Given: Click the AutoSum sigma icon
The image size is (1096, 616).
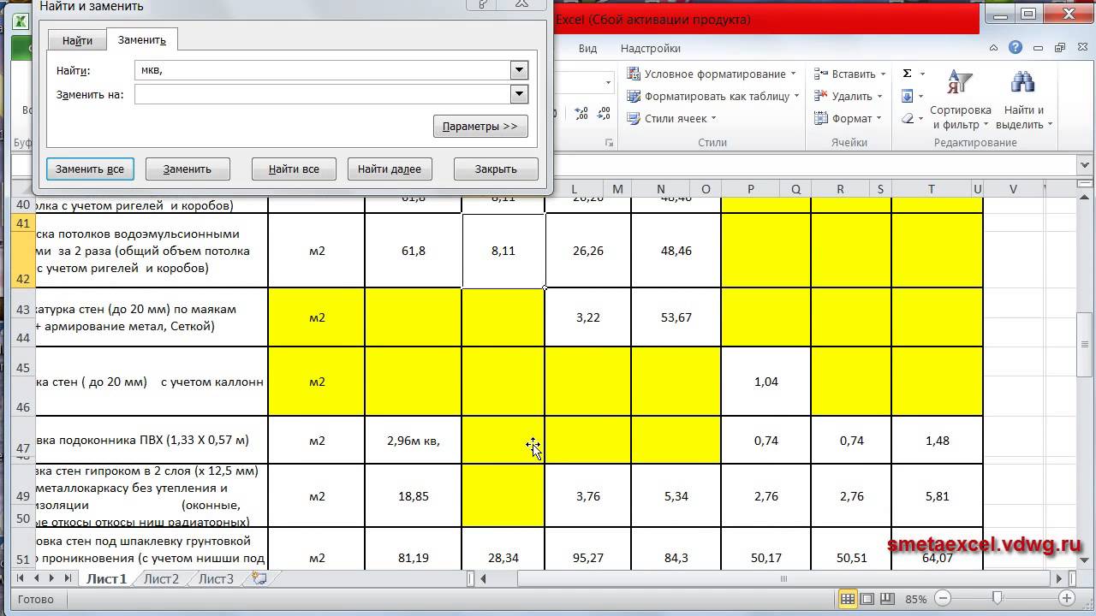Looking at the screenshot, I should pyautogui.click(x=907, y=74).
